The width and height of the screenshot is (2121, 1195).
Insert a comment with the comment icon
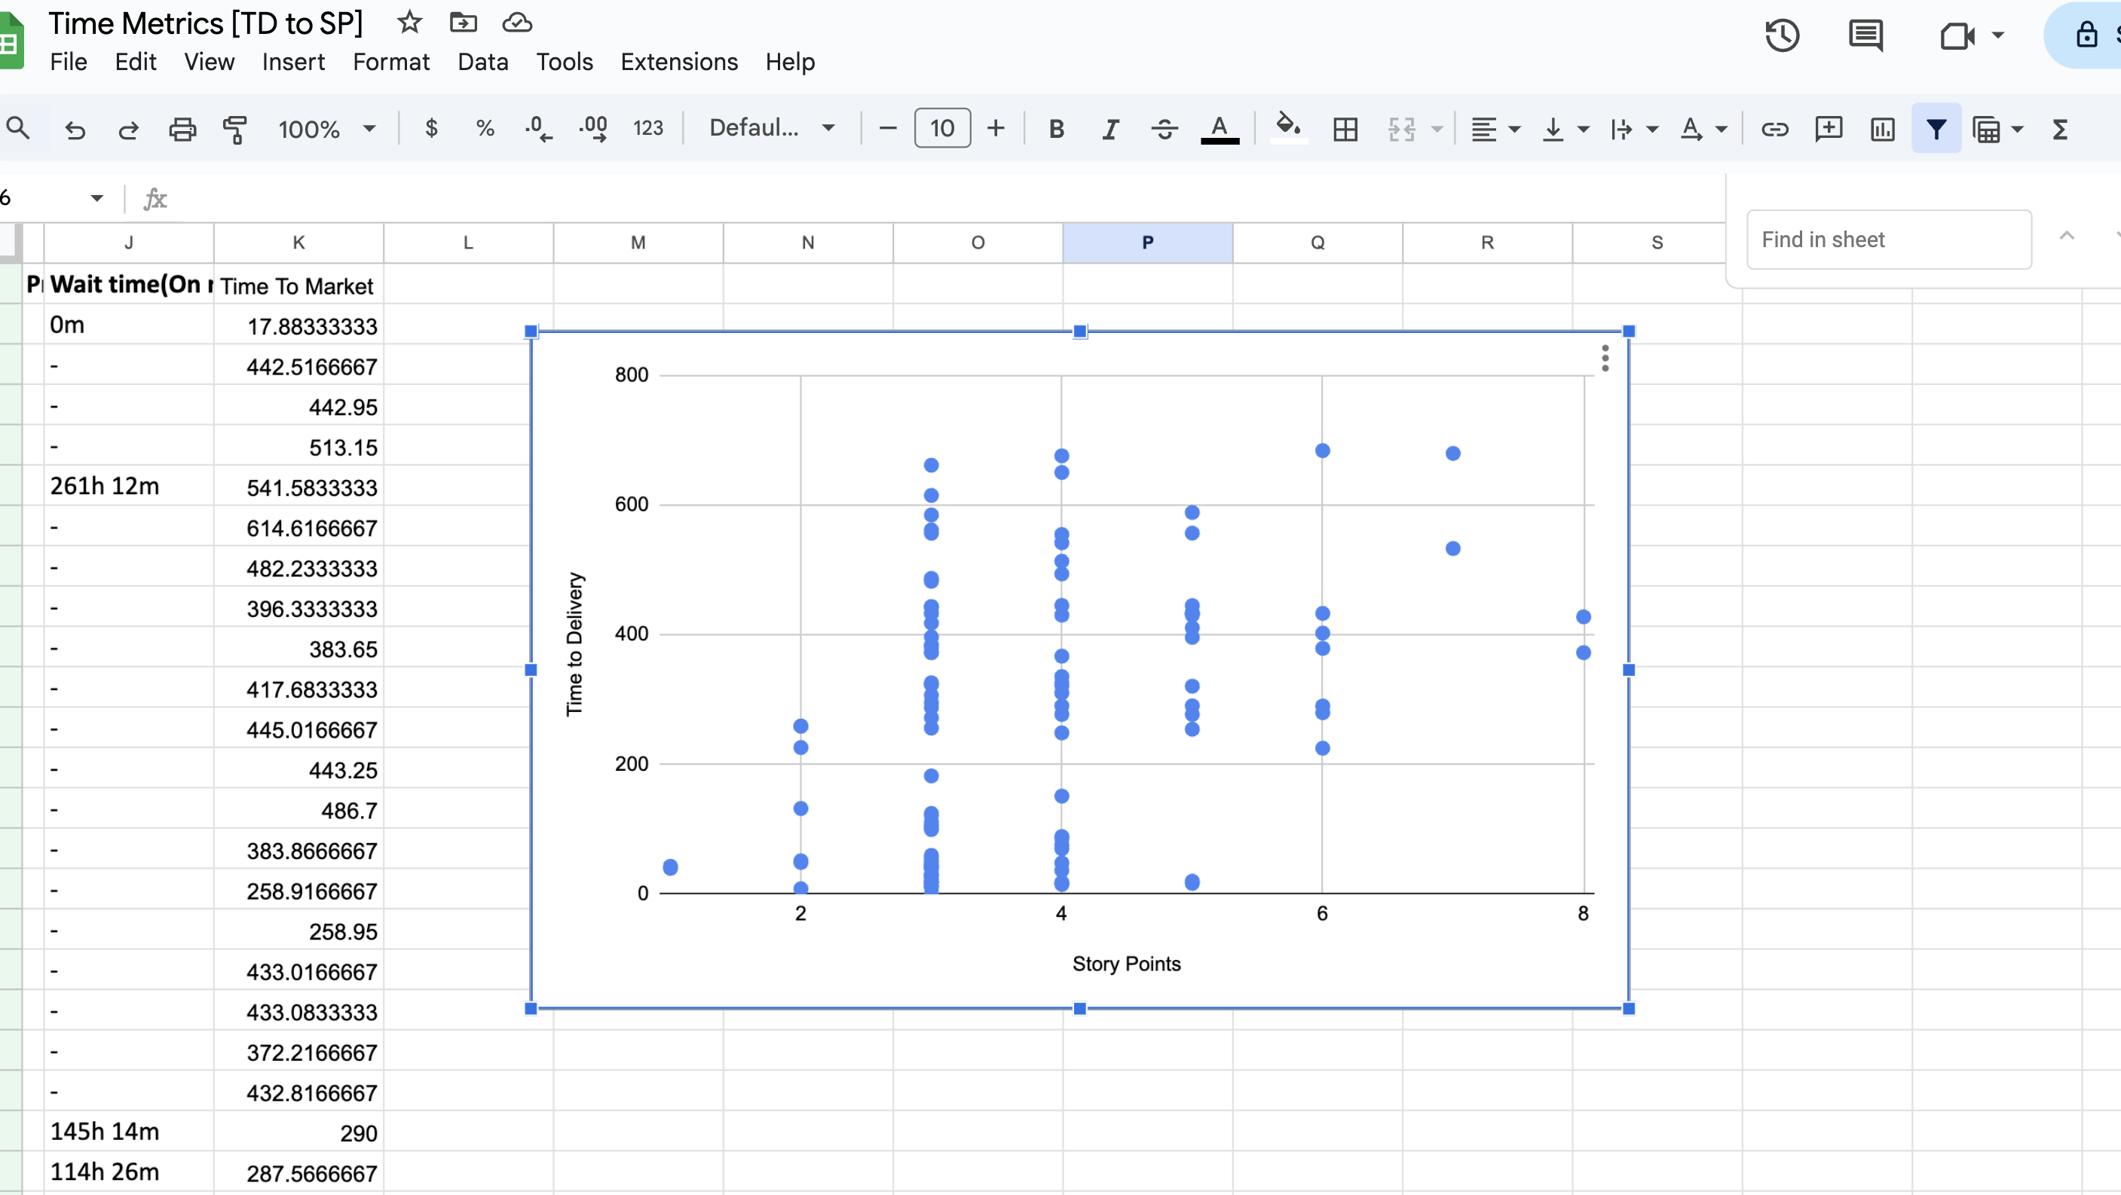click(x=1829, y=129)
